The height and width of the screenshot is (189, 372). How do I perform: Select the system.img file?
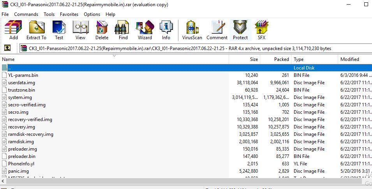20,97
